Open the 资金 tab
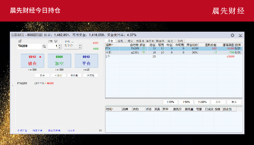Image resolution: width=254 pixels, height=145 pixels. click(170, 41)
